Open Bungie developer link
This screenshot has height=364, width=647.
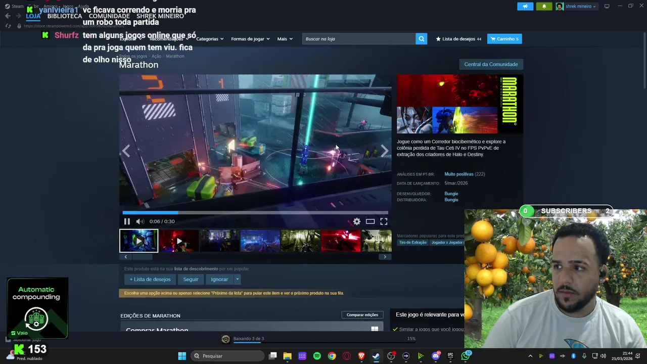click(451, 194)
